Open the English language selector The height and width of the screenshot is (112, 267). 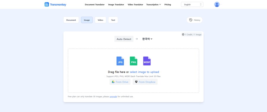[x=192, y=4]
